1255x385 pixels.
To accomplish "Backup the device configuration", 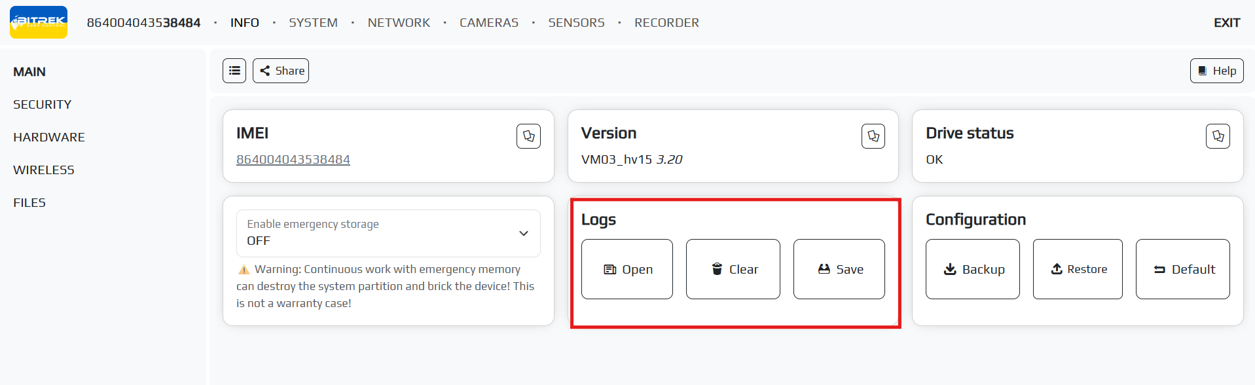I will tap(973, 269).
